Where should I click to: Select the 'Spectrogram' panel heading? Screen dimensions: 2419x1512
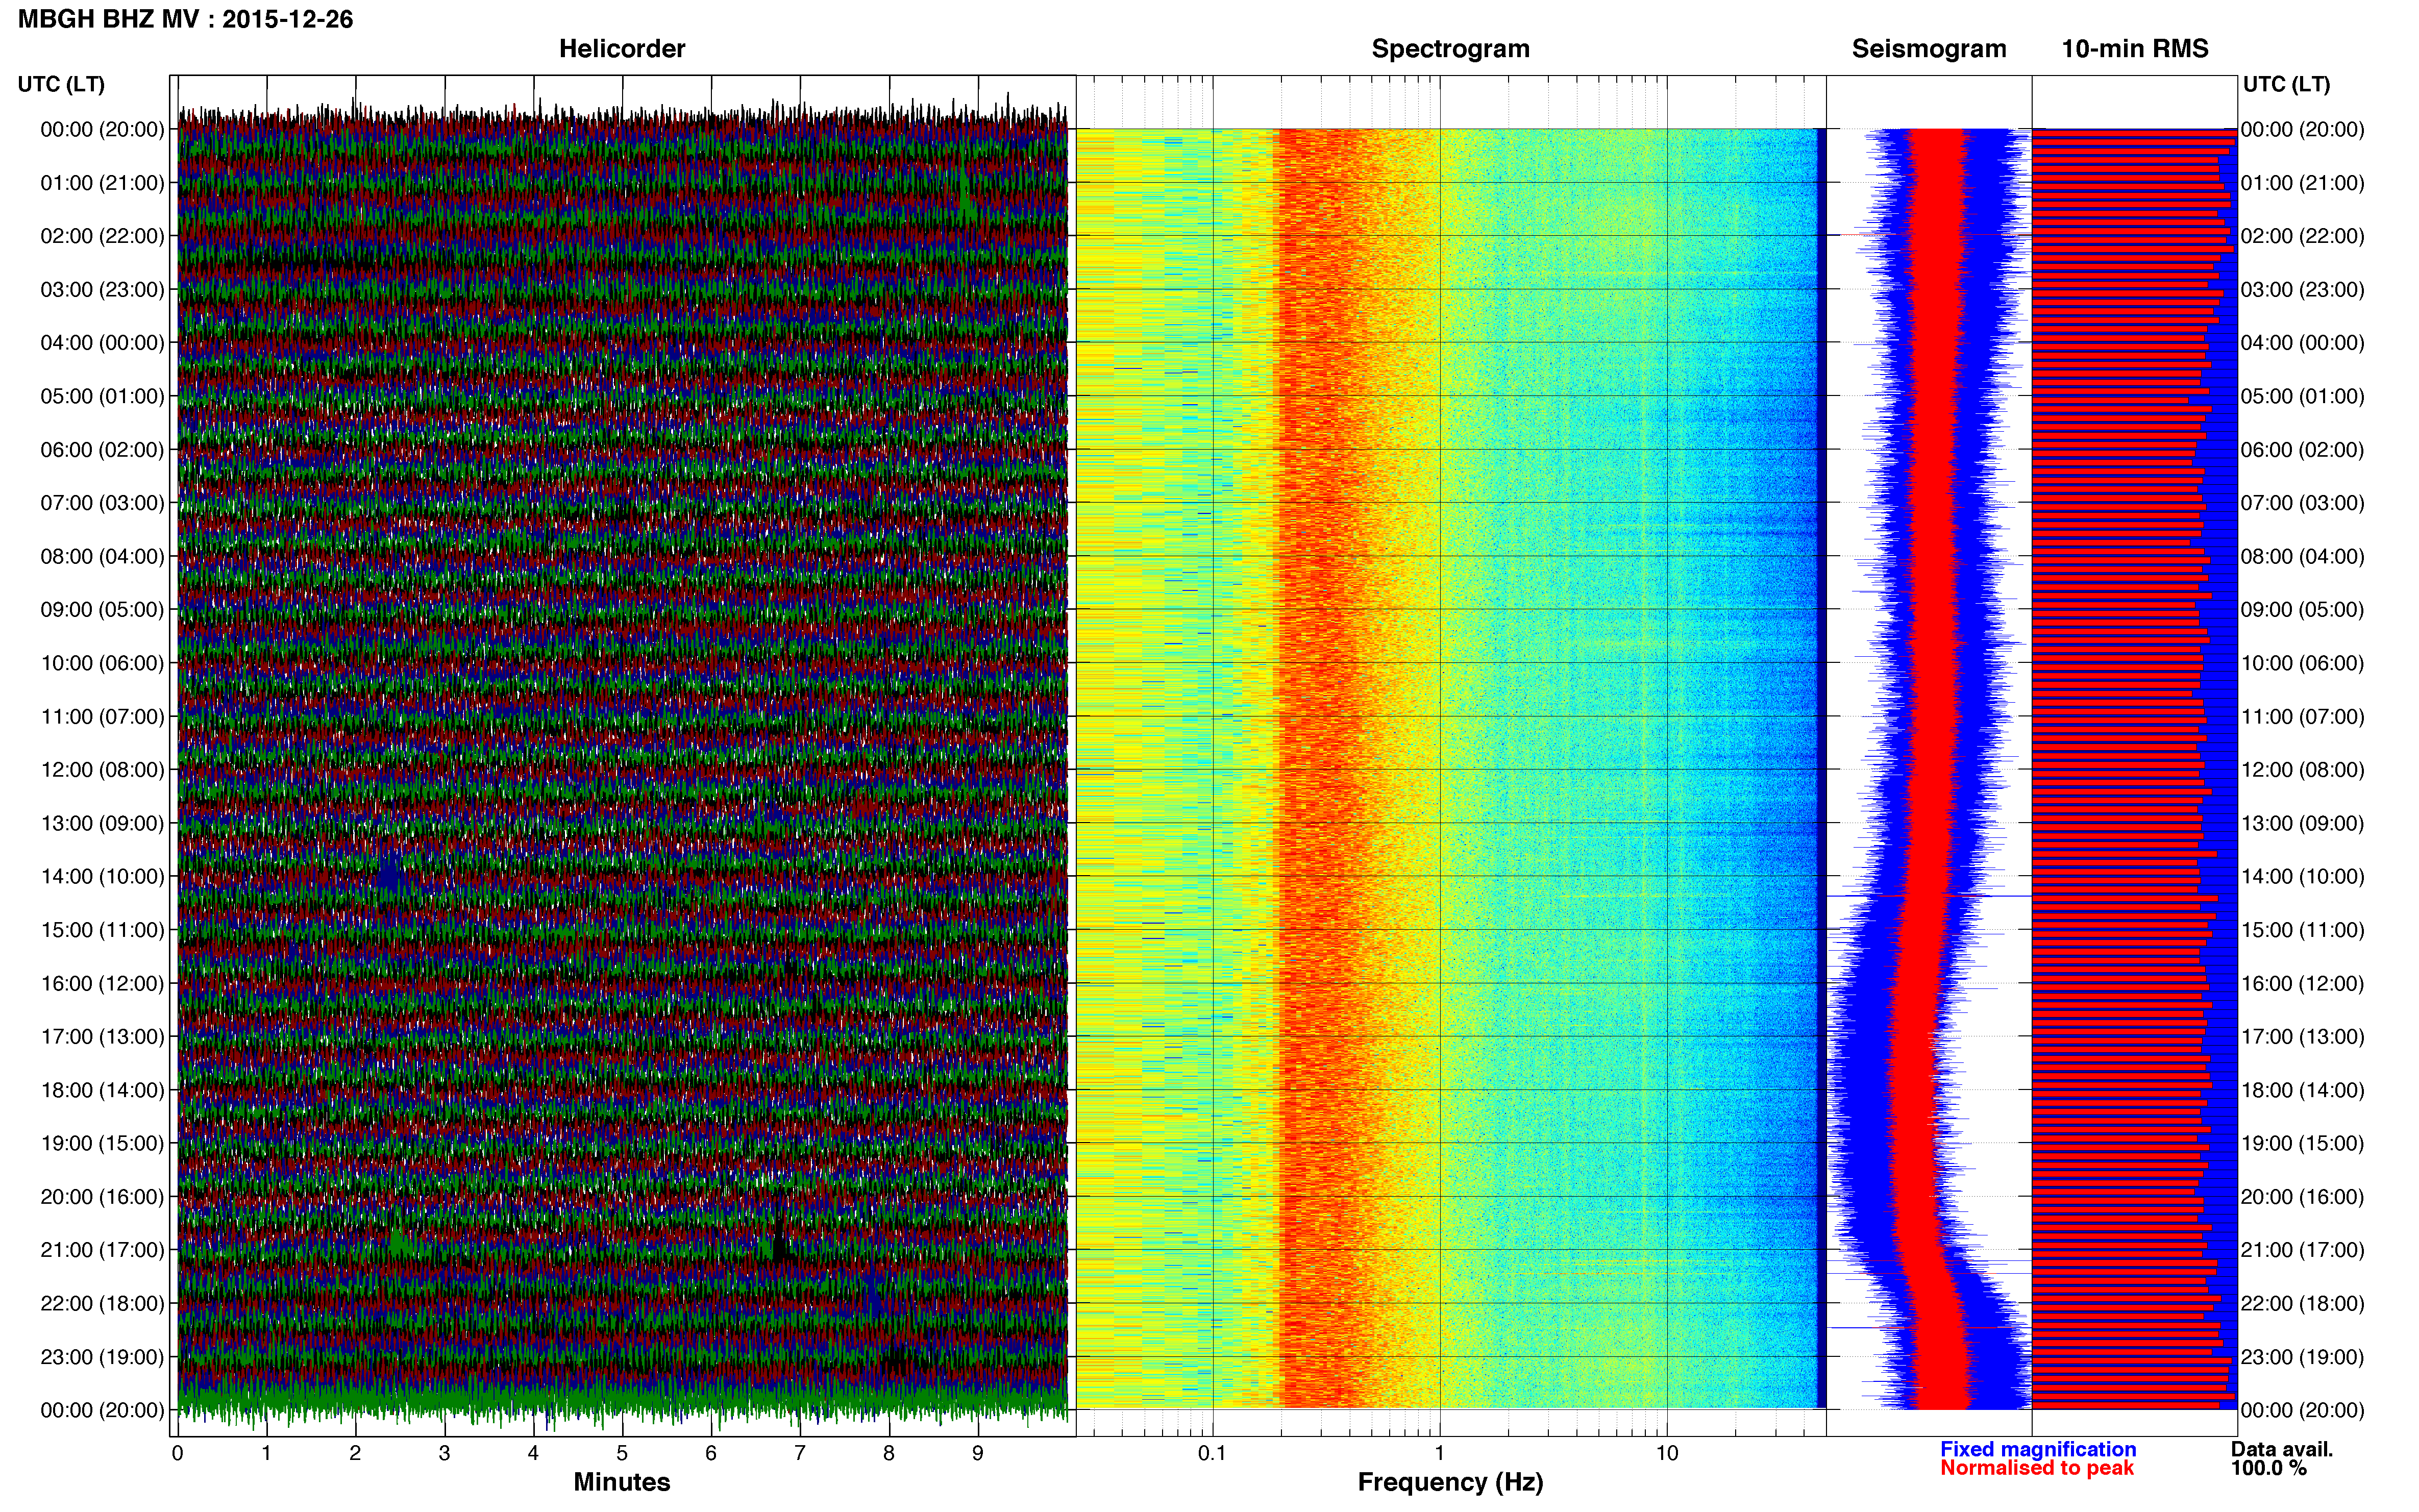(1450, 49)
